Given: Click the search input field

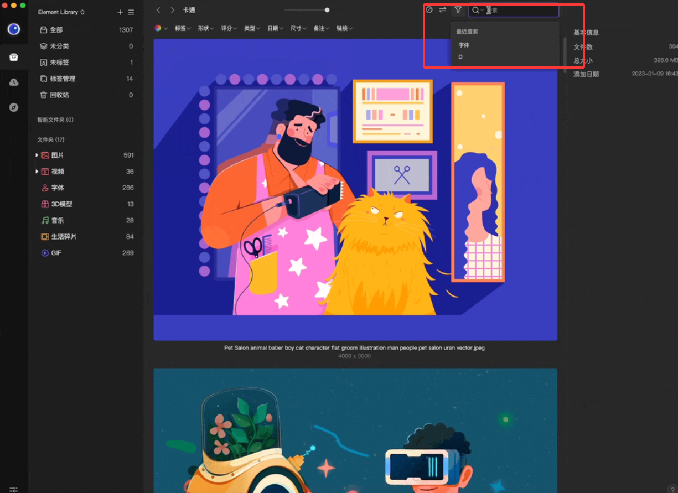Looking at the screenshot, I should (514, 10).
